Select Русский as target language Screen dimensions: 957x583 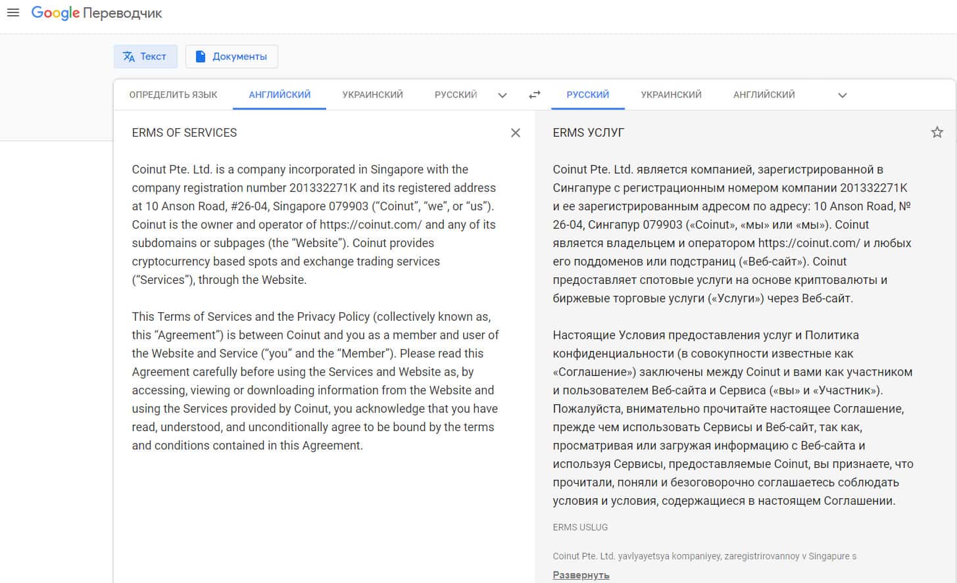(587, 95)
